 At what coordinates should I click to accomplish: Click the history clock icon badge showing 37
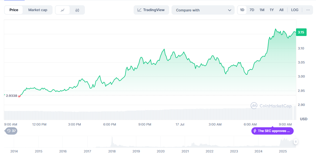coord(11,131)
